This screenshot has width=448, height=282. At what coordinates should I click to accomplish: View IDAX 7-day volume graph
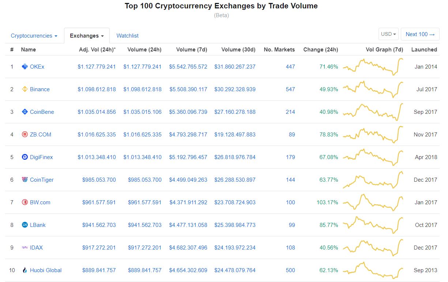point(373,248)
